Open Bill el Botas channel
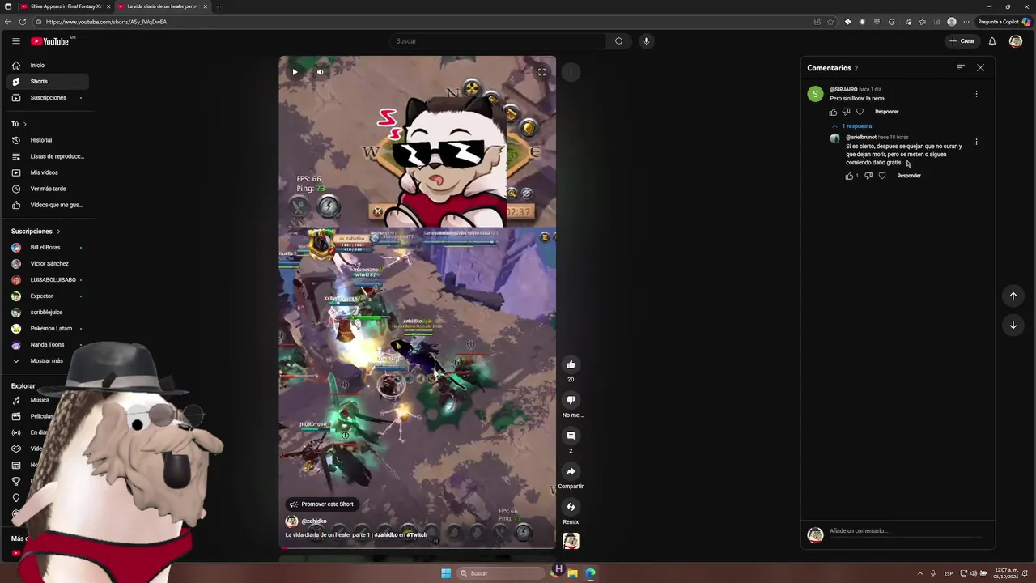The height and width of the screenshot is (583, 1036). pos(45,248)
